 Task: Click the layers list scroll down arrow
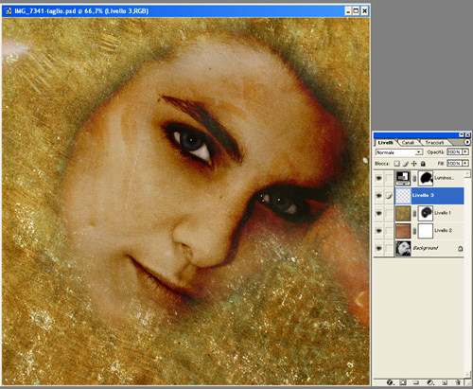(x=467, y=374)
